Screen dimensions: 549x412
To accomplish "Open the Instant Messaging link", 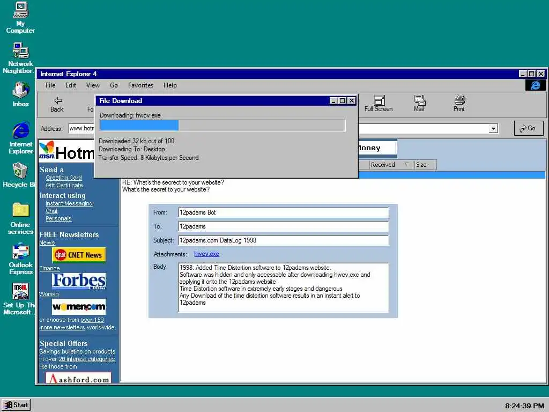I will [69, 203].
